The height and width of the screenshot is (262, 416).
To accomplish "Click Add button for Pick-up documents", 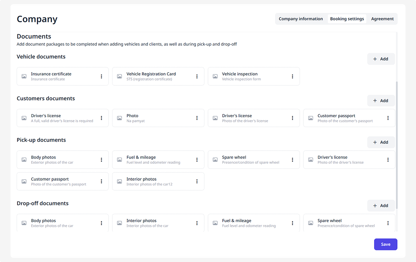I will coord(381,142).
